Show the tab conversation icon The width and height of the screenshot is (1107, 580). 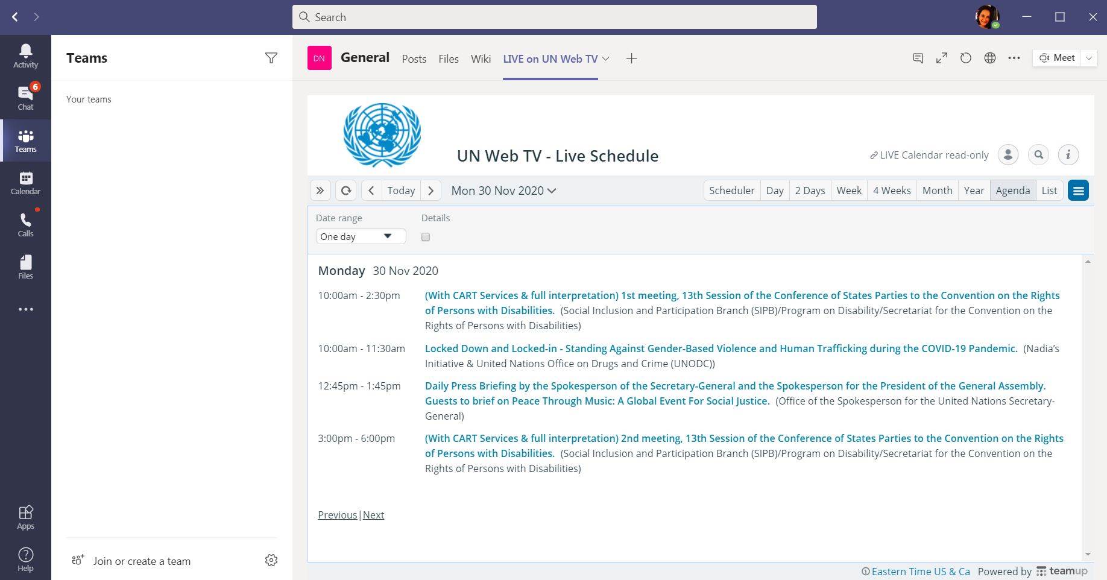918,58
